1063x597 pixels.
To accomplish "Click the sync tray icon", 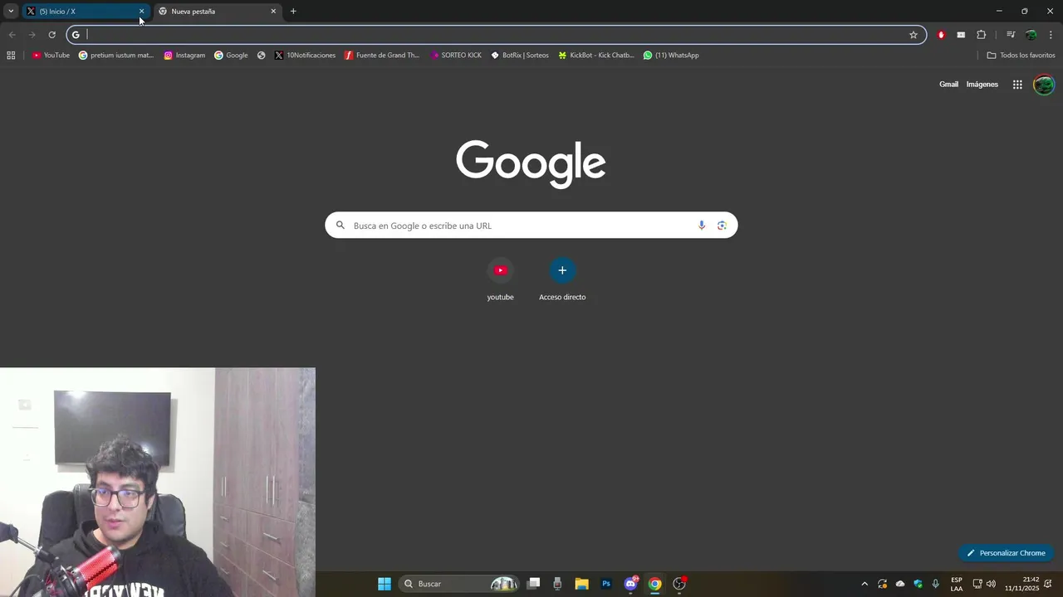I will coord(882,584).
